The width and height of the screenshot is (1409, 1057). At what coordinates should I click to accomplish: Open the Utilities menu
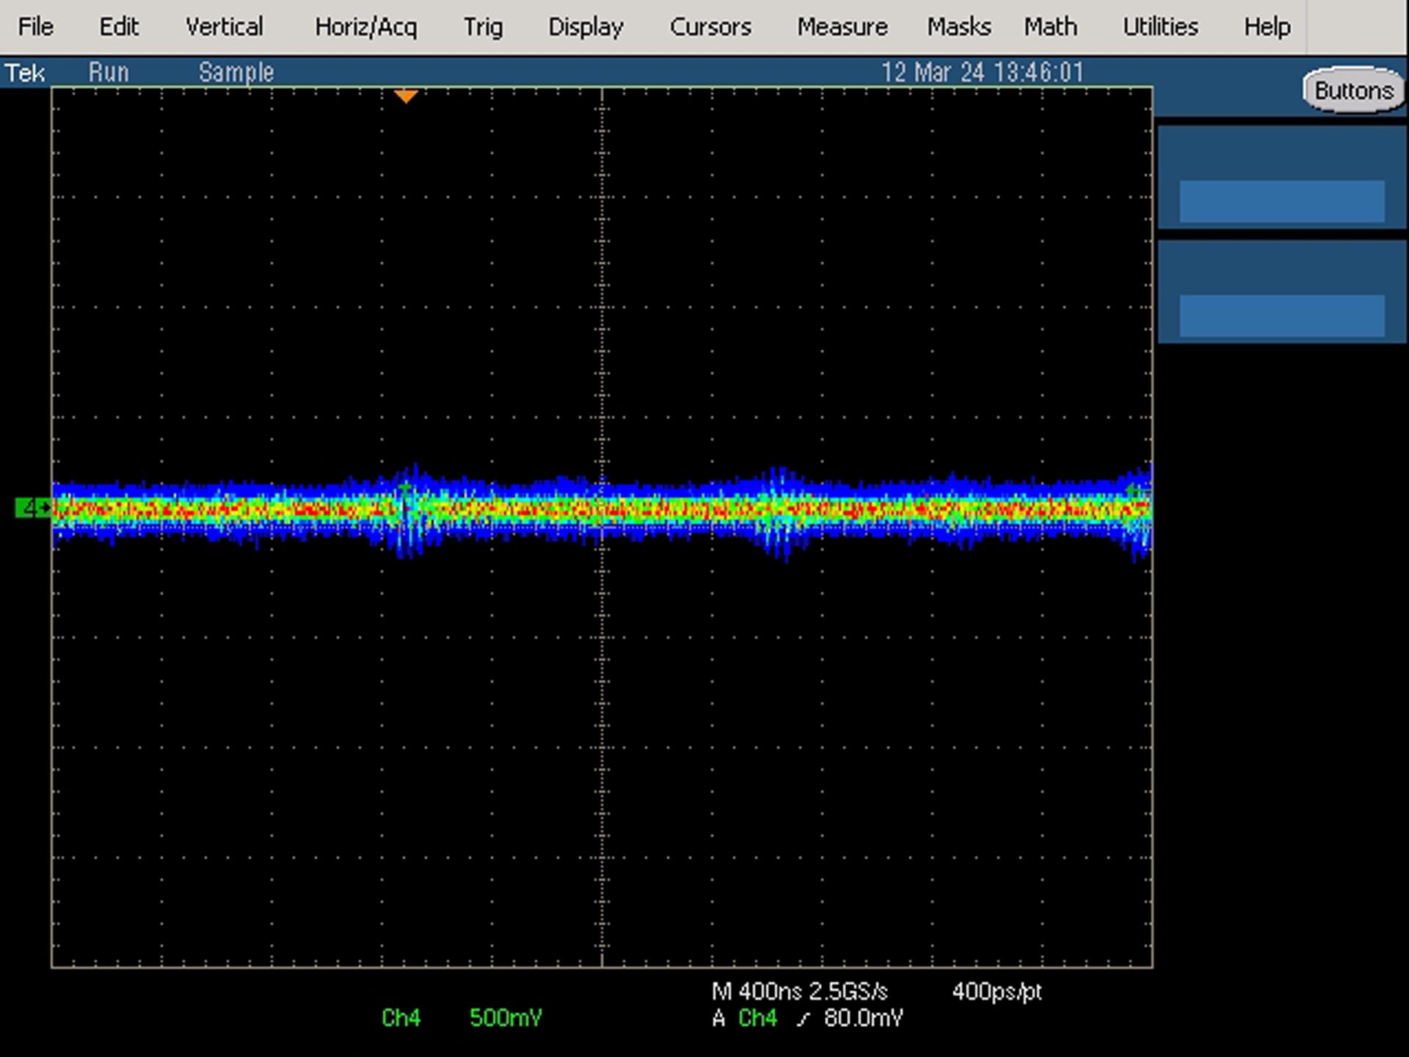(x=1160, y=27)
